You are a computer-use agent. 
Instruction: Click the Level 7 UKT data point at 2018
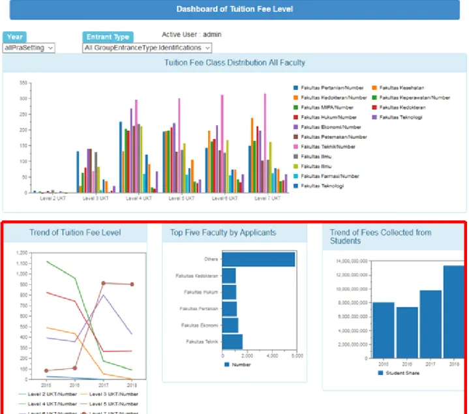pyautogui.click(x=132, y=284)
